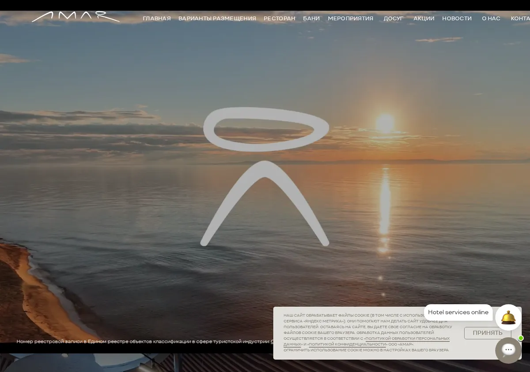Open the О НАС menu item
The width and height of the screenshot is (530, 372).
(x=491, y=19)
